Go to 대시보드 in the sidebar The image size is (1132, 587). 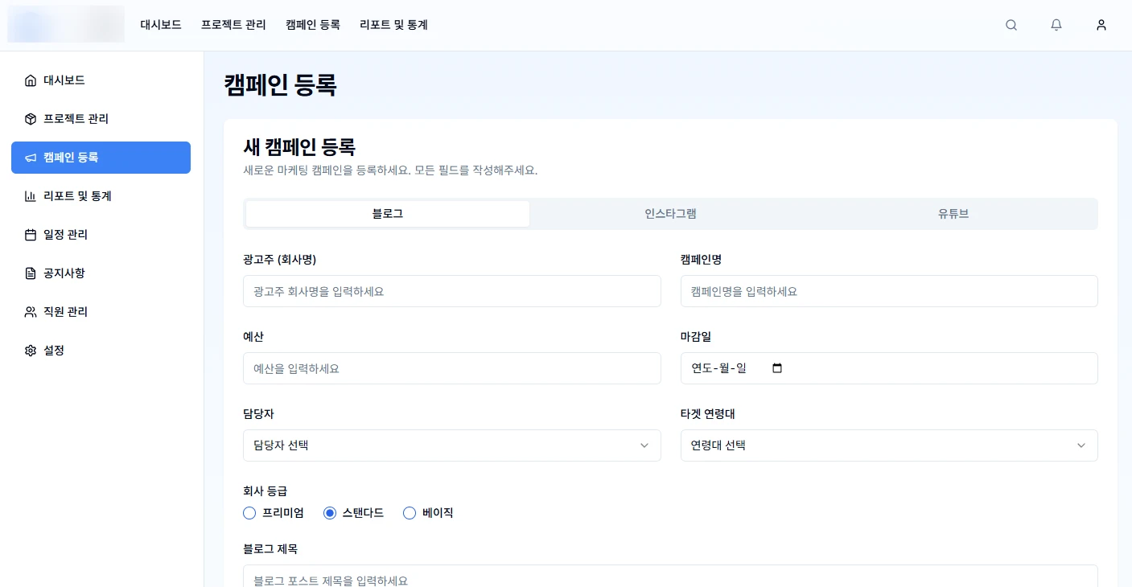click(x=101, y=80)
